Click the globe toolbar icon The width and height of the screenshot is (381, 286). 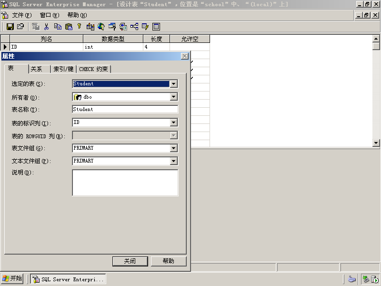pyautogui.click(x=101, y=27)
